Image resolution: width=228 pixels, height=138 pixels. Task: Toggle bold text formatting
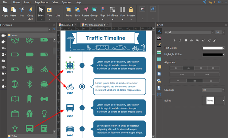[174, 40]
